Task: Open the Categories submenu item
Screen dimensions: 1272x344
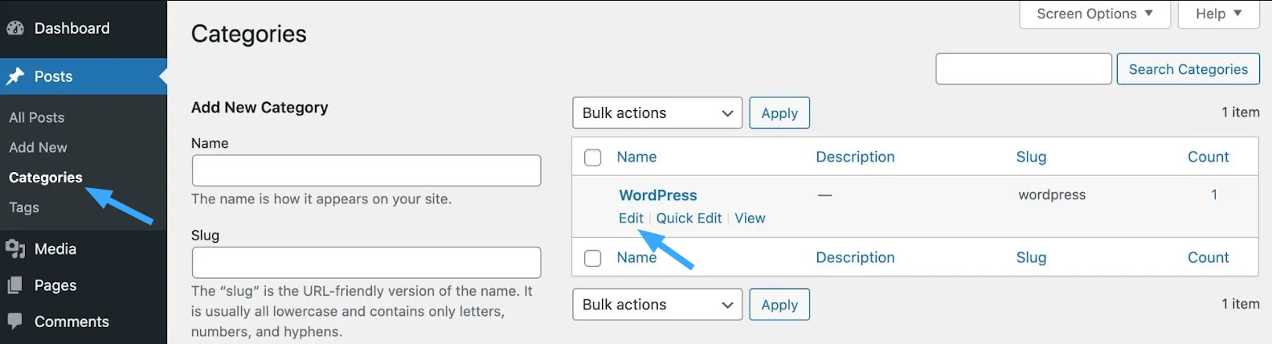Action: coord(46,178)
